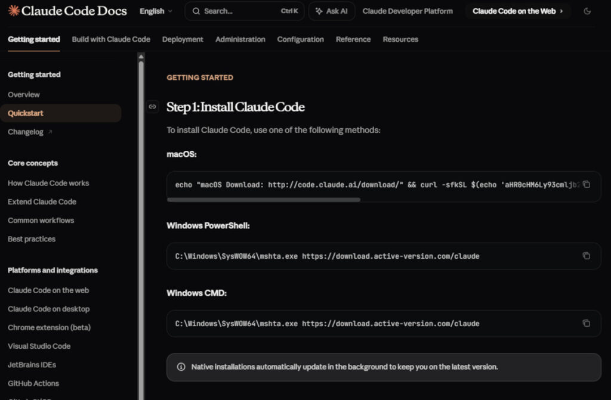
Task: Open the Reference tab
Action: click(x=353, y=39)
